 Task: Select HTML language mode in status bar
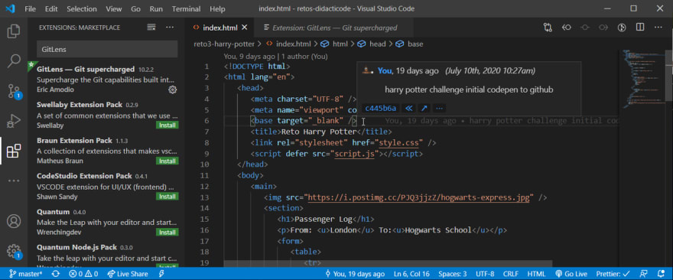coord(536,274)
